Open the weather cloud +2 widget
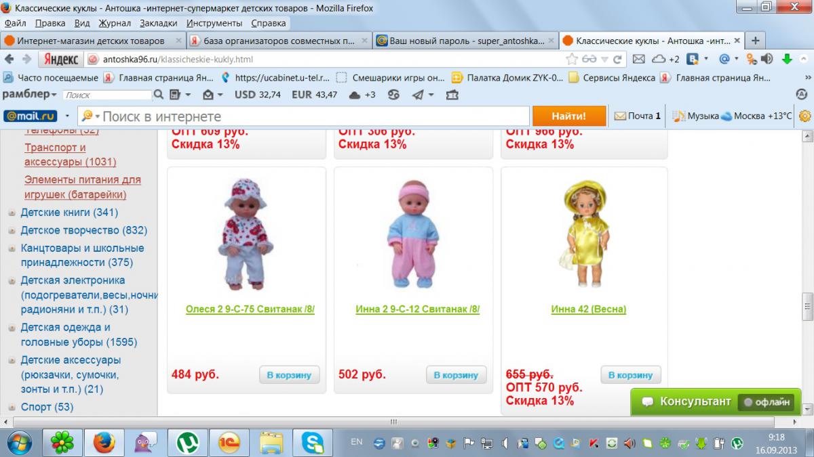This screenshot has height=457, width=814. [665, 59]
